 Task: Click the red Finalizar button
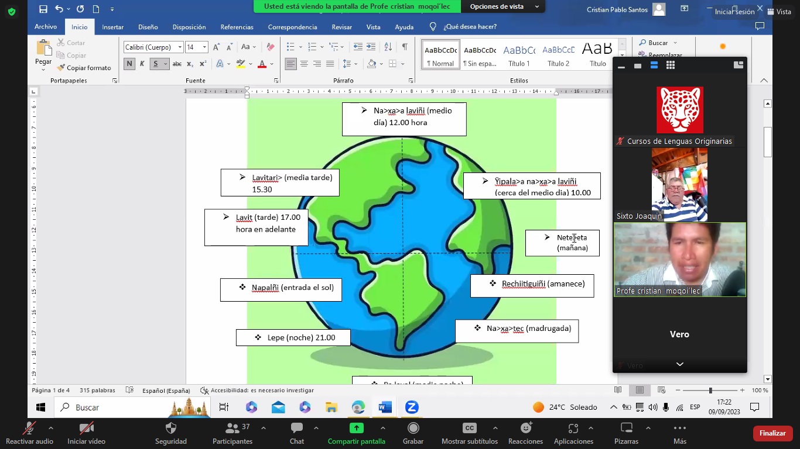pos(772,433)
